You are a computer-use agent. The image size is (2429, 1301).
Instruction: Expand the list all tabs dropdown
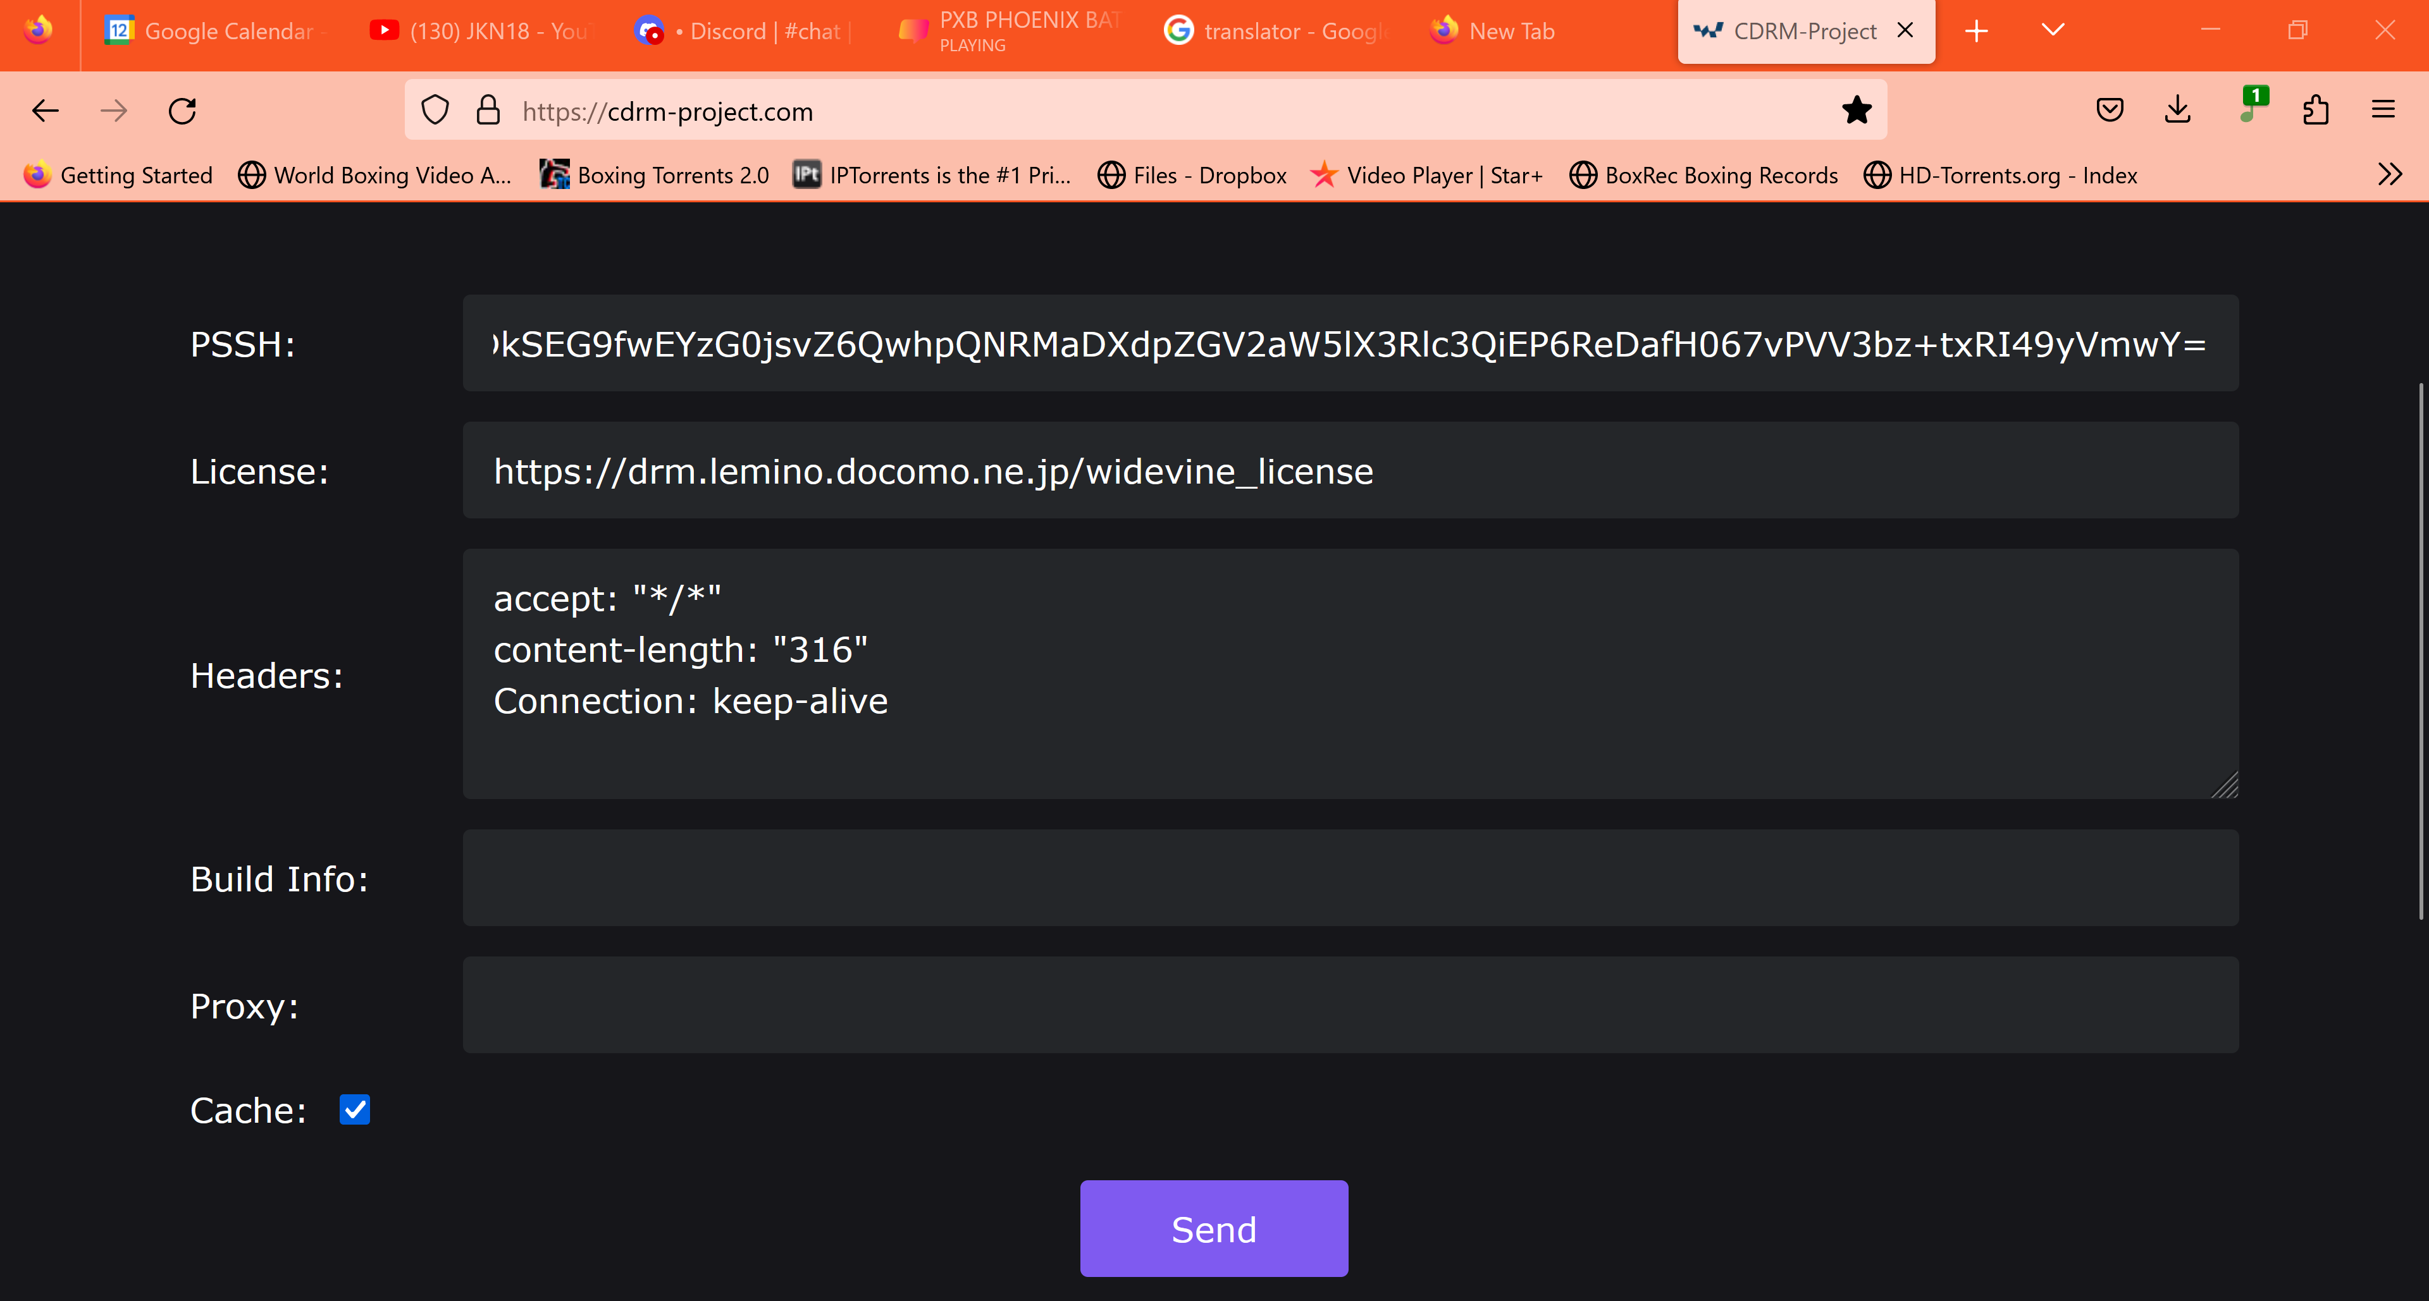click(2052, 30)
